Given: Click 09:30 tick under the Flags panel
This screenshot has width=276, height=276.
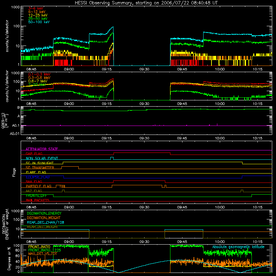Looking at the screenshot, I should click(144, 207).
